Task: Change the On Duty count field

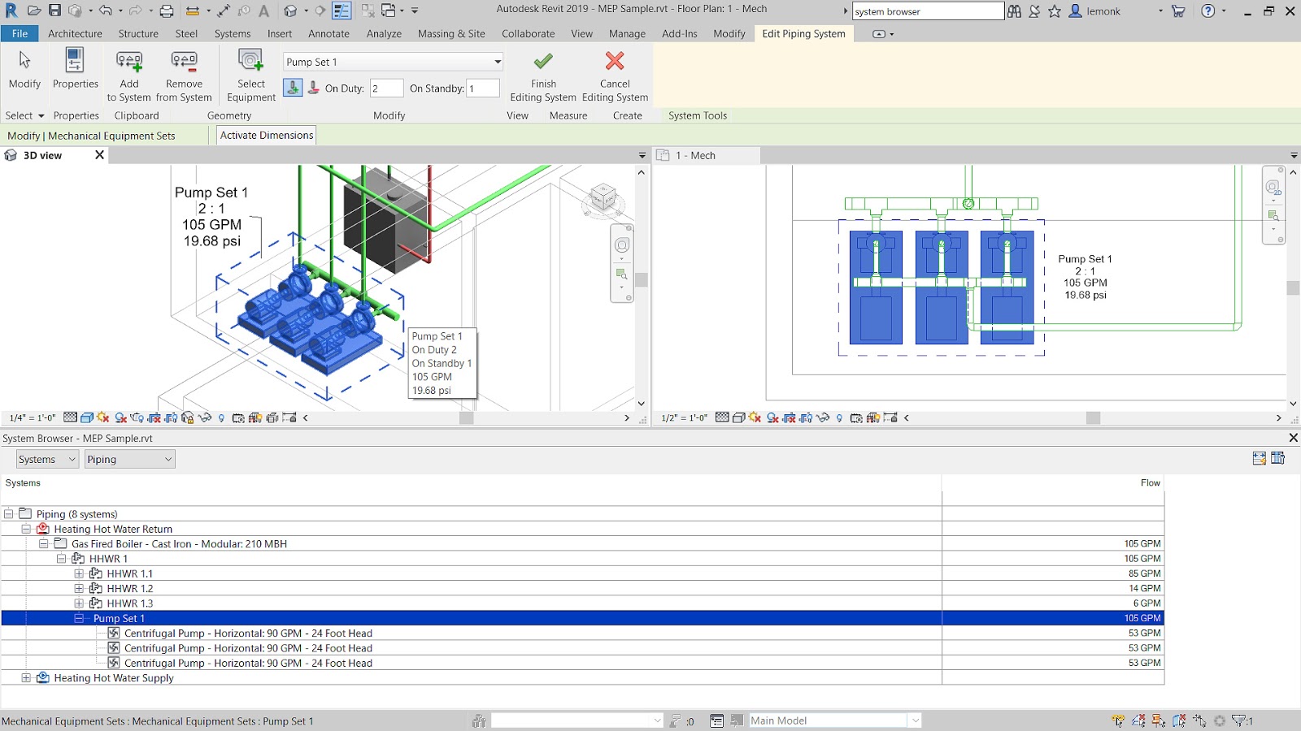Action: pyautogui.click(x=387, y=88)
